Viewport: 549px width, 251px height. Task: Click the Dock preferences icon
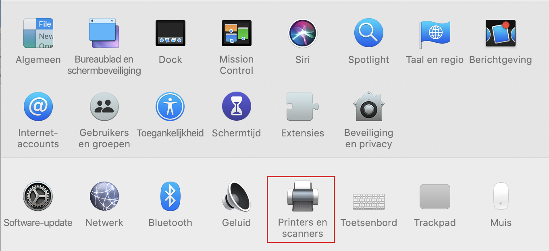[171, 33]
